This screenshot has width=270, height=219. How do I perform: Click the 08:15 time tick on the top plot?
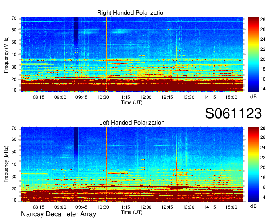point(39,97)
